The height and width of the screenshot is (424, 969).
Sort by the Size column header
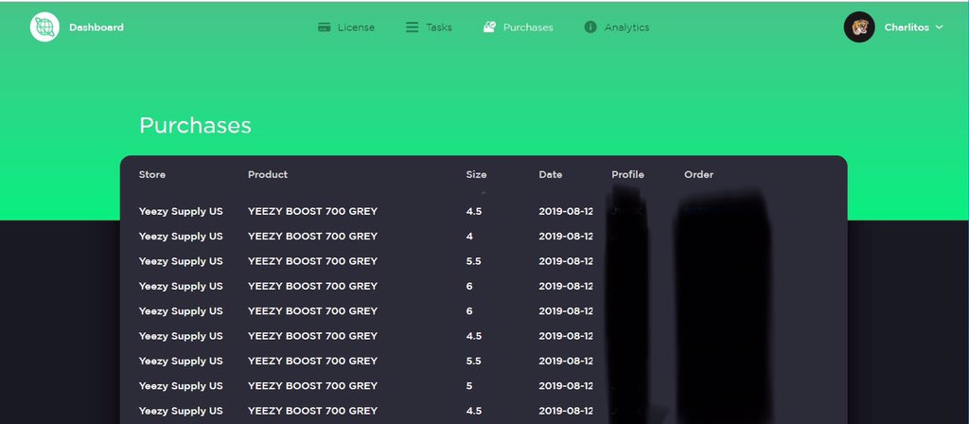point(476,174)
